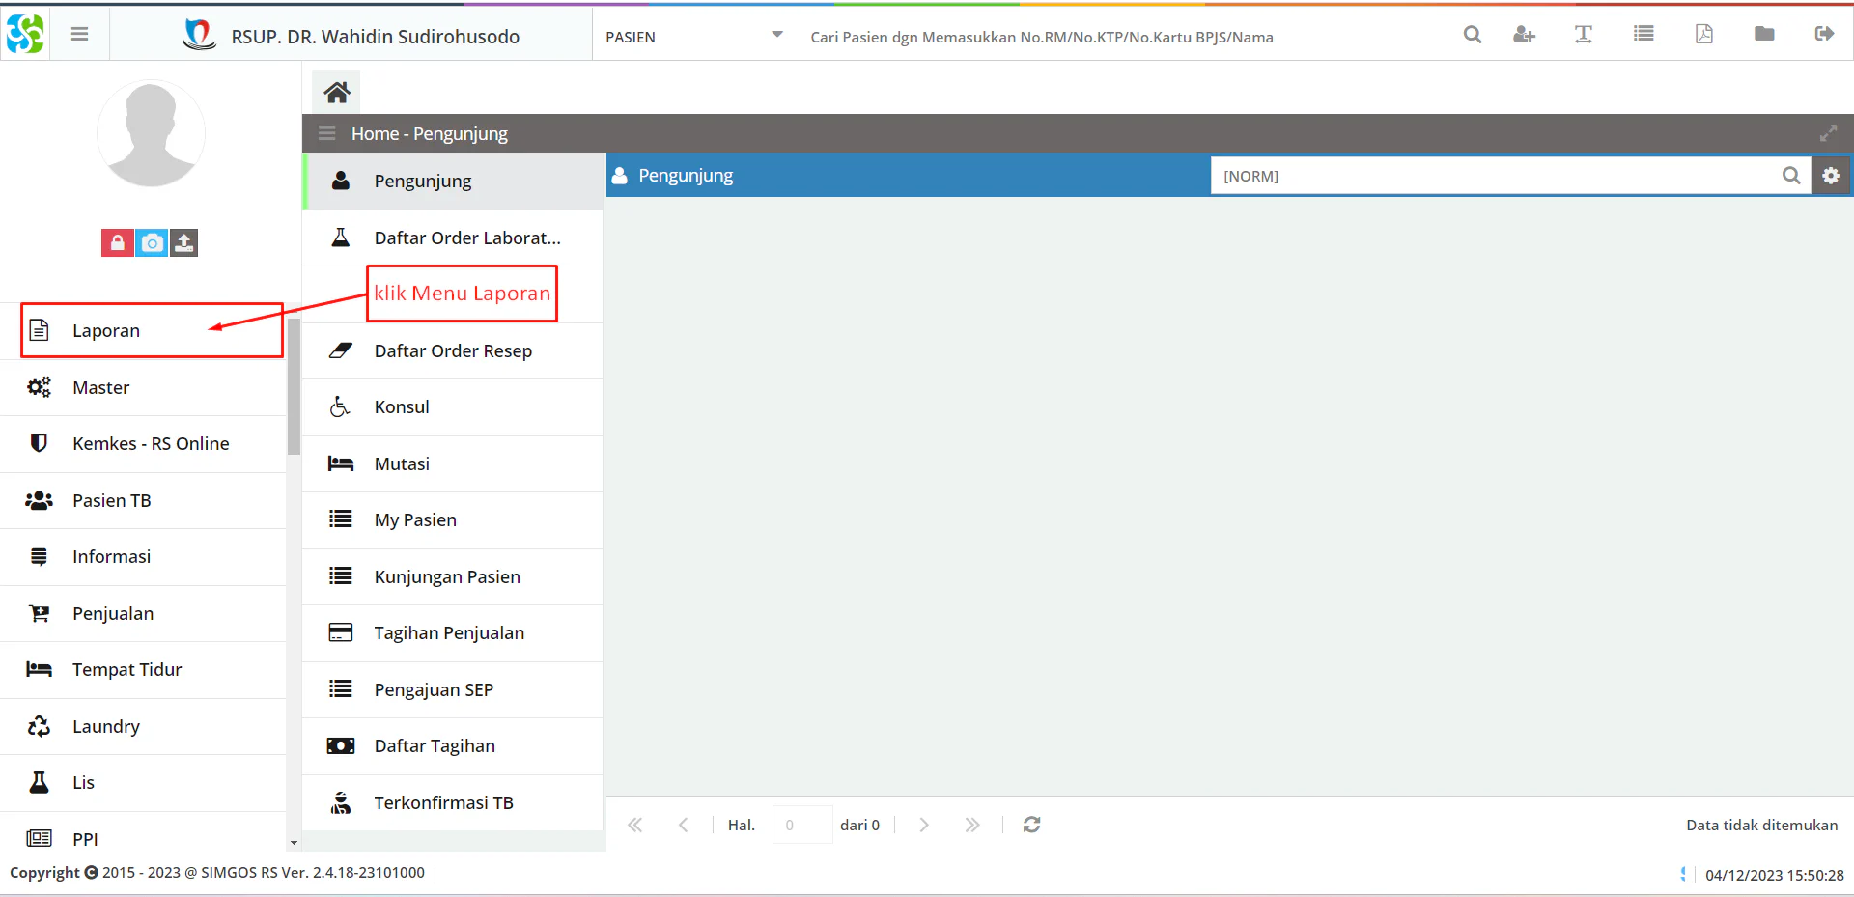Image resolution: width=1854 pixels, height=897 pixels.
Task: Go to first page with double-left arrow
Action: [x=634, y=825]
